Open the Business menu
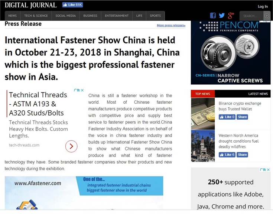 (x=90, y=16)
